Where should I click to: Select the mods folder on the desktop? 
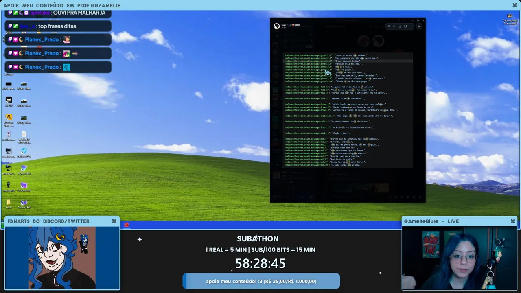(x=9, y=204)
